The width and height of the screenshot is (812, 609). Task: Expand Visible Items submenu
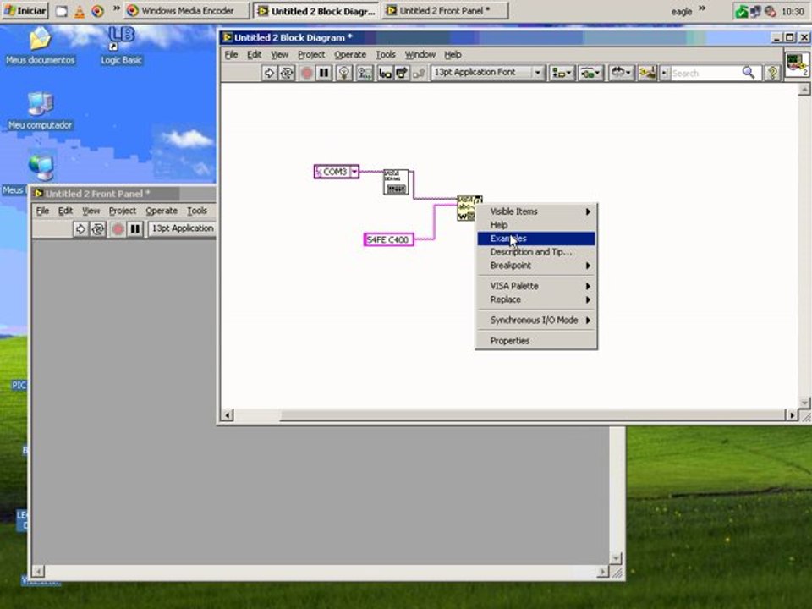536,211
